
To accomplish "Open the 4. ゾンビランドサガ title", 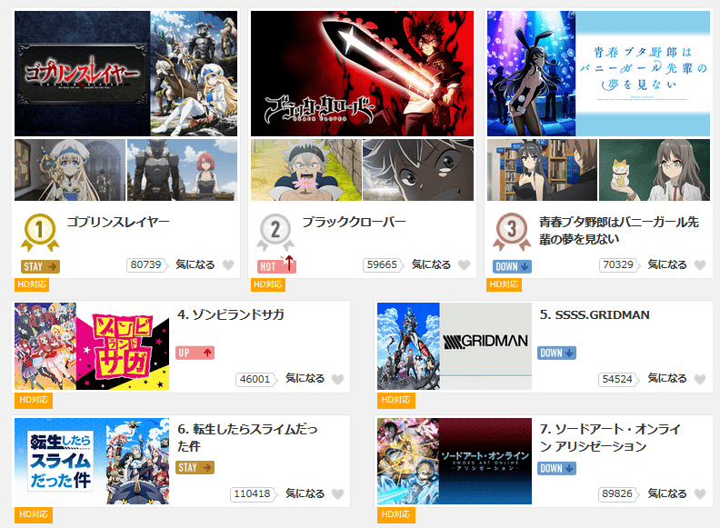I will click(x=231, y=315).
